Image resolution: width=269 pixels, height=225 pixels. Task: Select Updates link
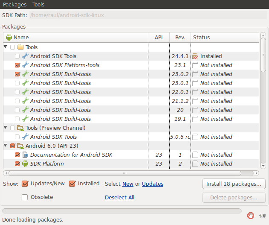click(x=153, y=184)
